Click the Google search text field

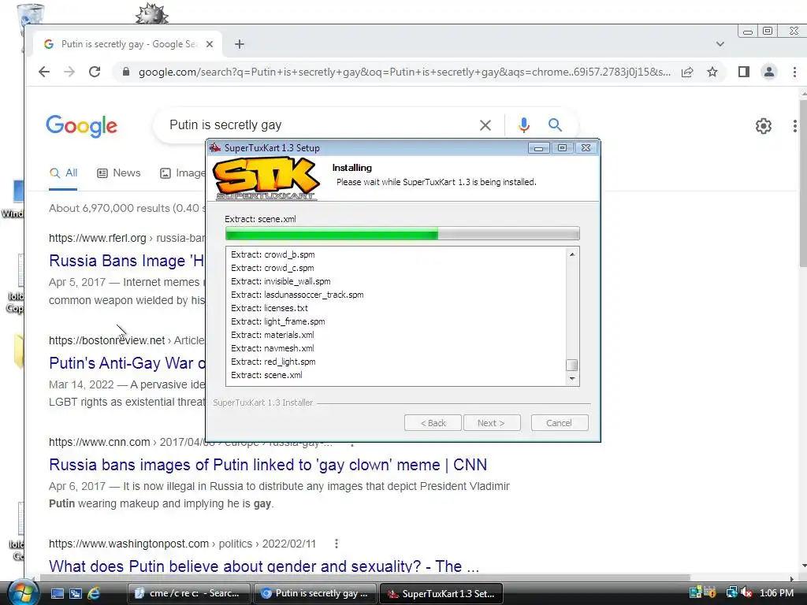(319, 125)
